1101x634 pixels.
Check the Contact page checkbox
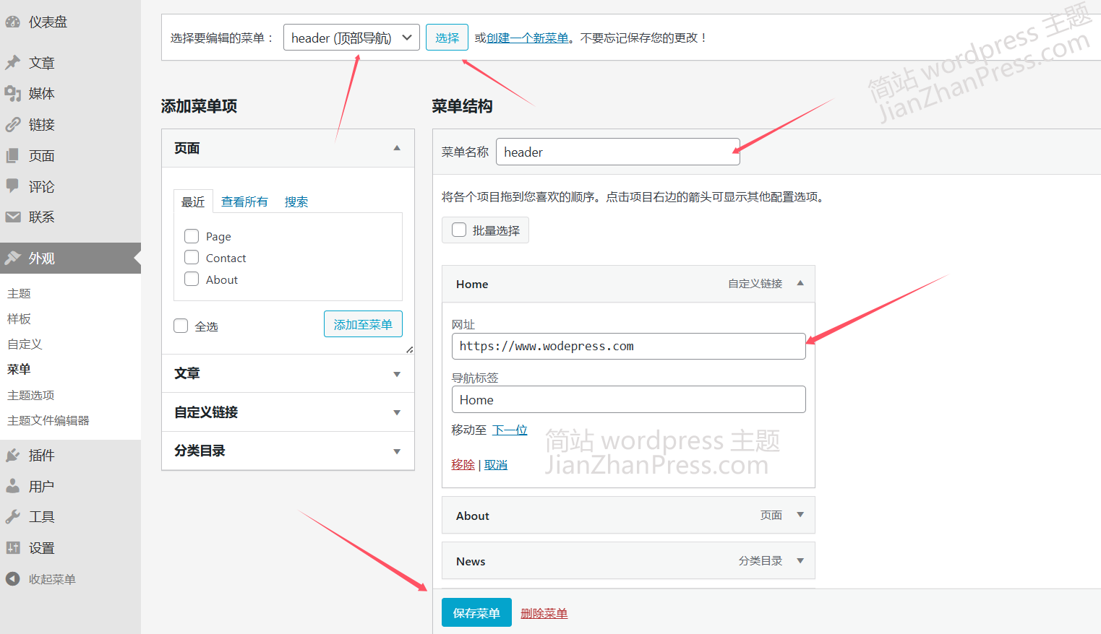click(192, 258)
